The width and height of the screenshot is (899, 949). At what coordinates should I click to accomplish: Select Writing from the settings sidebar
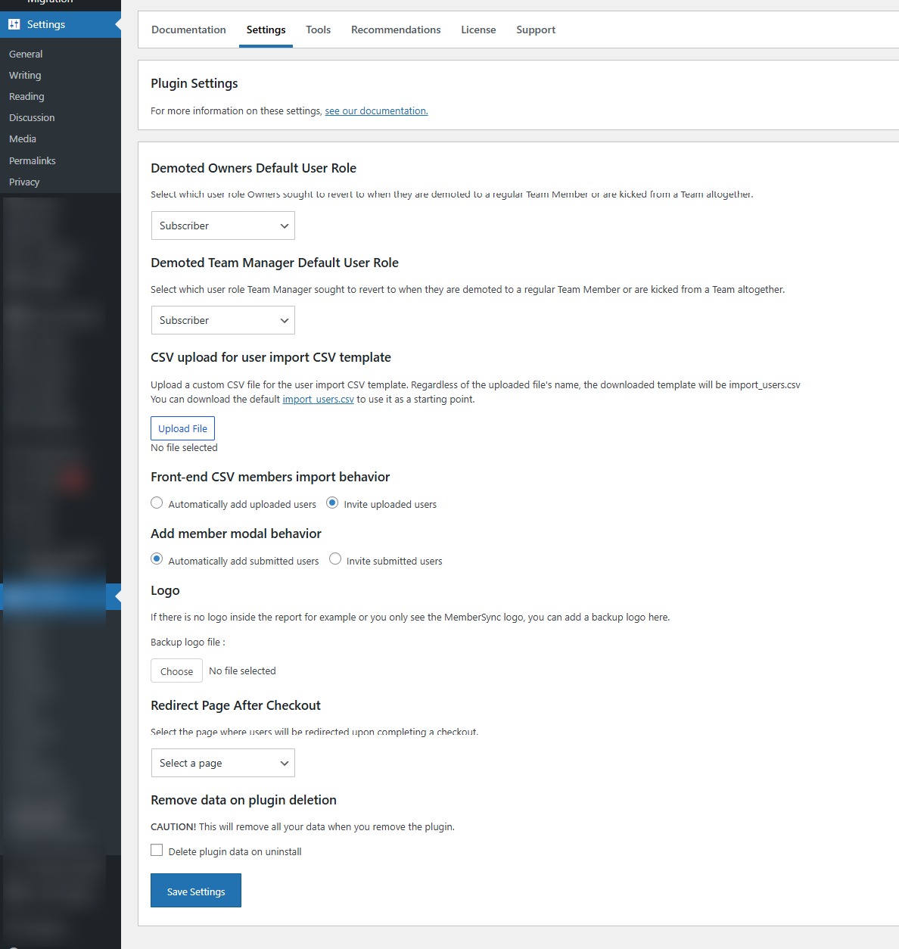25,75
